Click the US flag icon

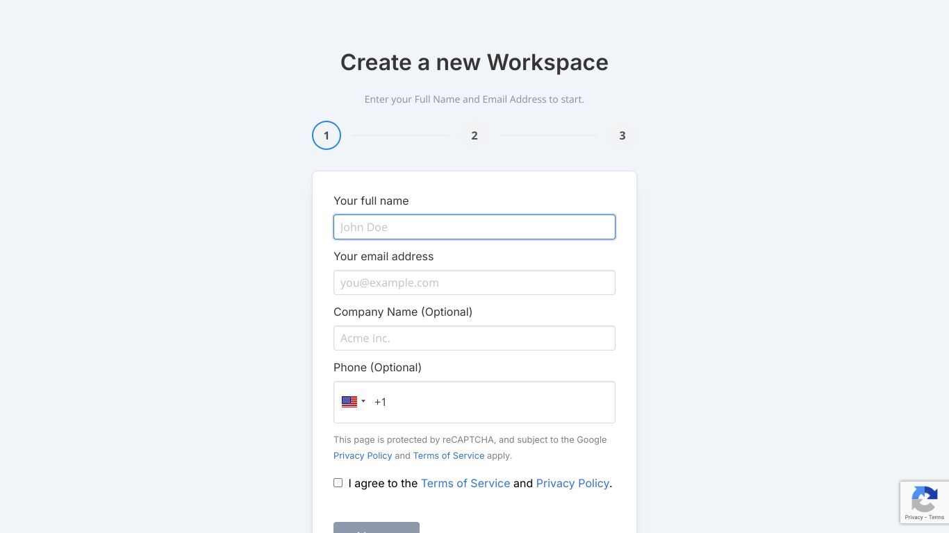[349, 402]
